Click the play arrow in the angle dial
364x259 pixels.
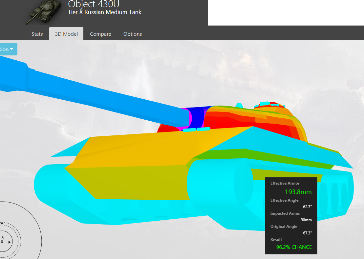pos(9,242)
